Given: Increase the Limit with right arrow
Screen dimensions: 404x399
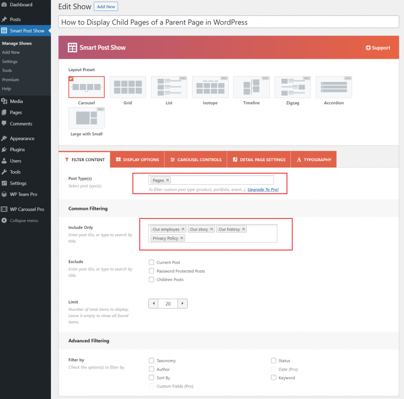Looking at the screenshot, I should [183, 303].
